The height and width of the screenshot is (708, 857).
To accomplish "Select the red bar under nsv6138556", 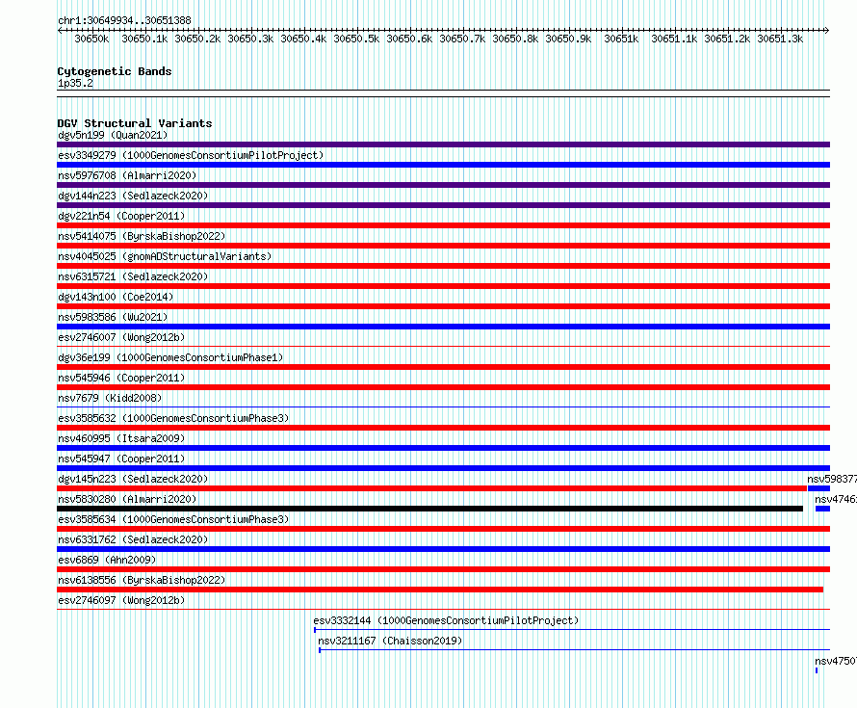I will (x=440, y=590).
